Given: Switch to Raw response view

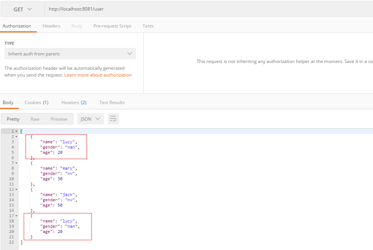Looking at the screenshot, I should tap(35, 119).
